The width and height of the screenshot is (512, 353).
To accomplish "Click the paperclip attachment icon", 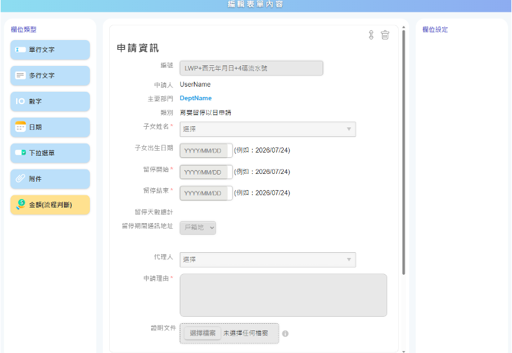I will click(20, 178).
